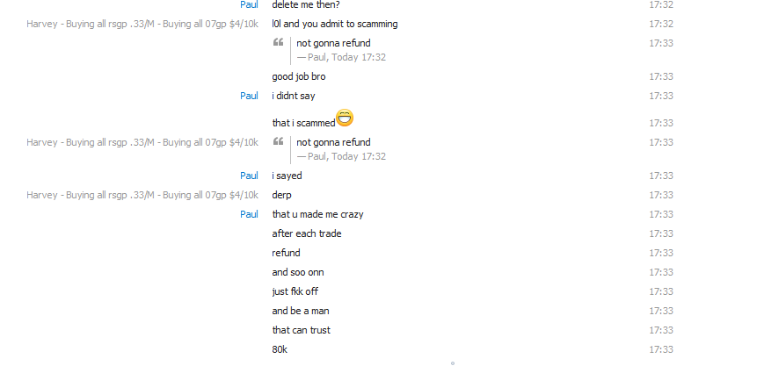Image resolution: width=764 pixels, height=366 pixels.
Task: Select the second quoted 'not gonna refund' text
Action: [x=333, y=142]
